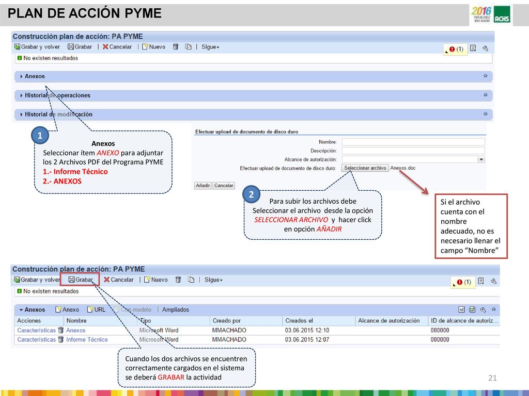The width and height of the screenshot is (529, 396).
Task: Click MMACHADO in the Informe Técnico row
Action: [229, 340]
